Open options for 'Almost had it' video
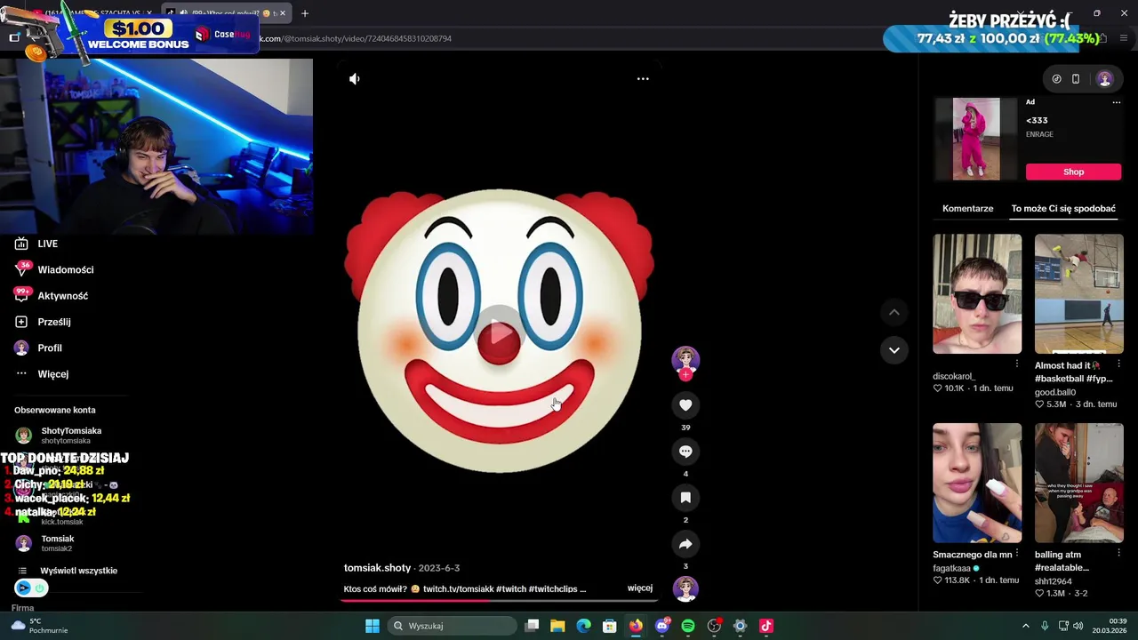Viewport: 1138px width, 640px height. [1118, 364]
